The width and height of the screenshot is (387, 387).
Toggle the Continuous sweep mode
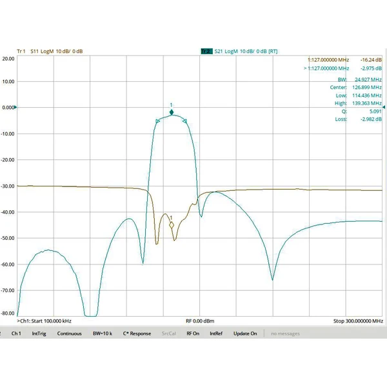coord(70,333)
